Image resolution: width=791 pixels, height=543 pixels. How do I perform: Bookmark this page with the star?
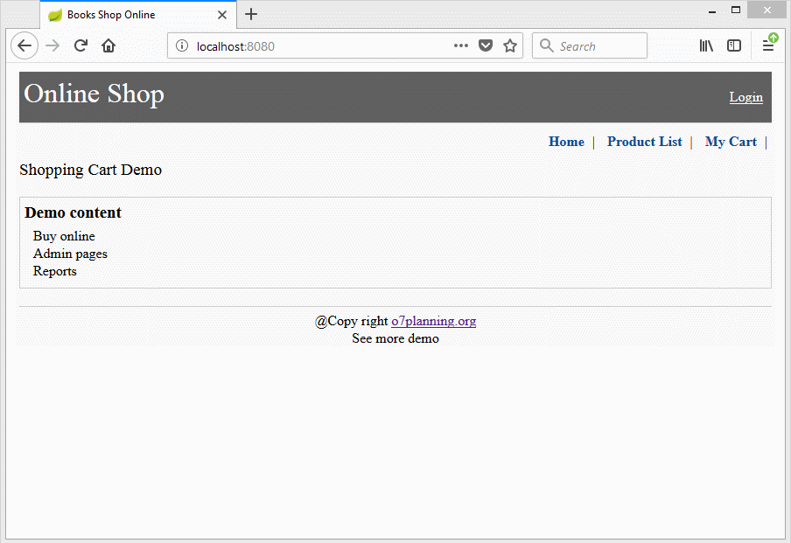pyautogui.click(x=510, y=45)
